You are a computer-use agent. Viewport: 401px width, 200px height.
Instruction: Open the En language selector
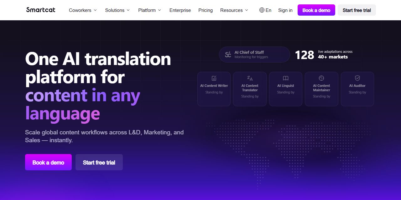pyautogui.click(x=265, y=10)
